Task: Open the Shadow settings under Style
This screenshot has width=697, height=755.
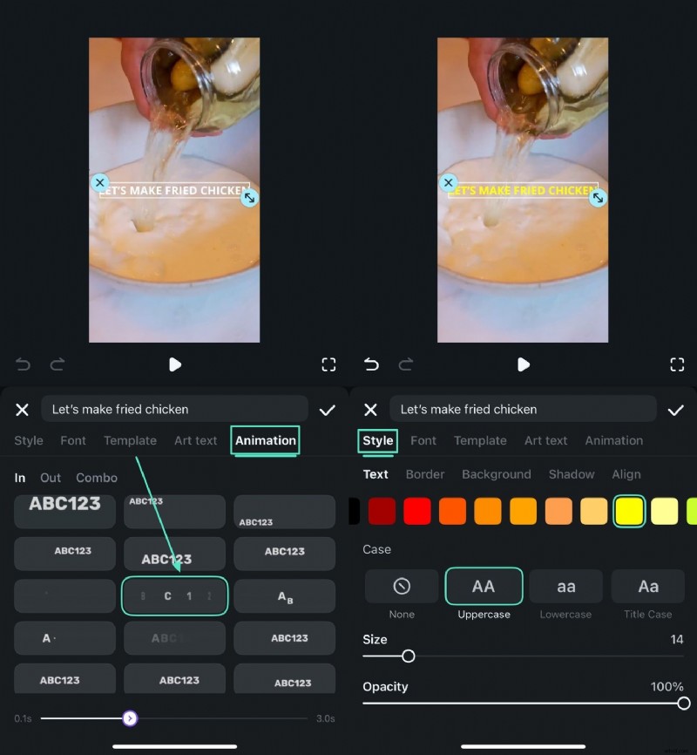Action: click(572, 474)
